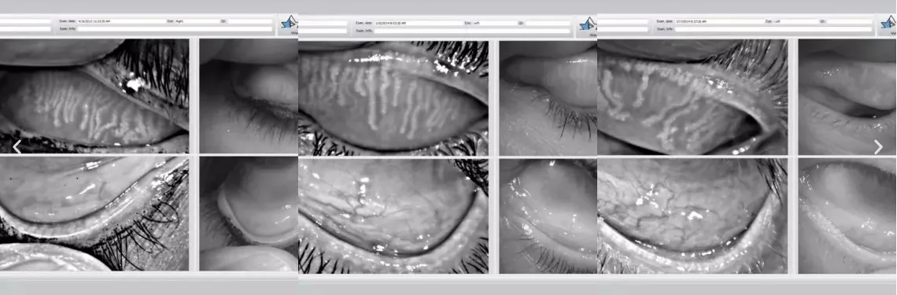
Task: Click the Exam Info field in the 1/10/2014 exam header
Action: [473, 31]
